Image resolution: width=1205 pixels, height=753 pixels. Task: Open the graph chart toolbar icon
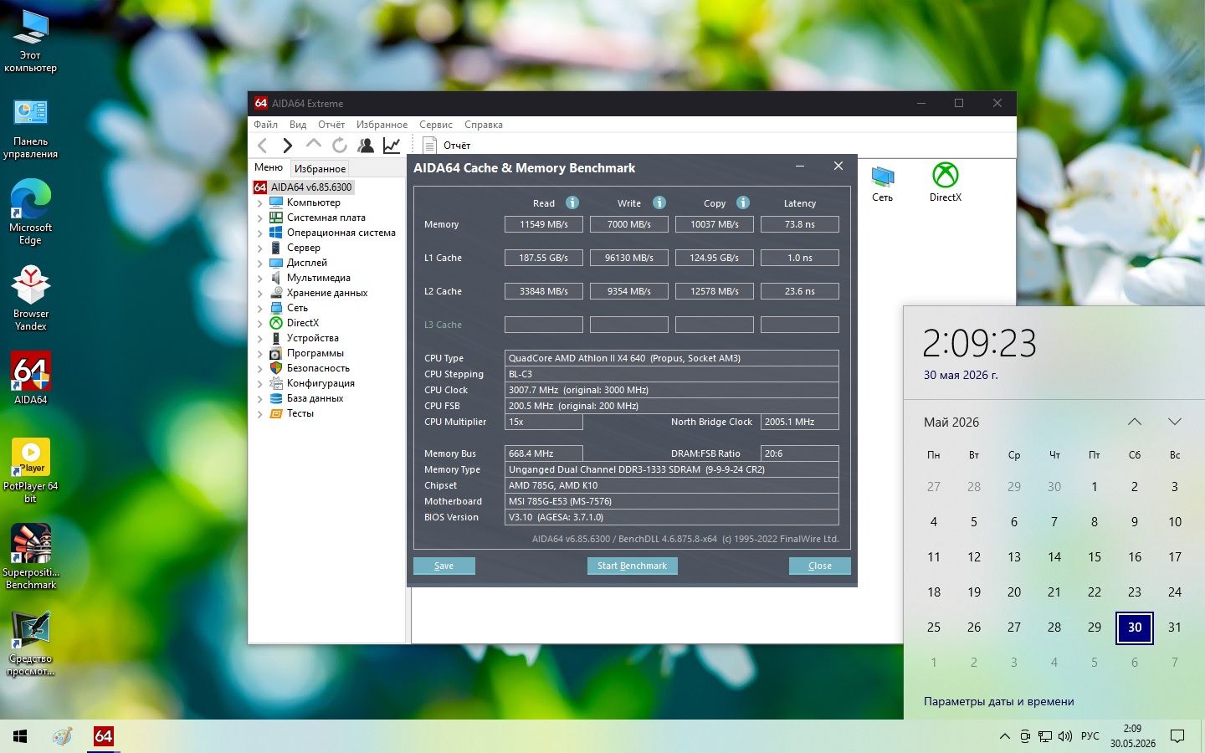[x=392, y=145]
